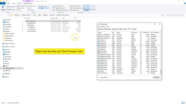
Task: Refresh the Explorer address bar
Action: (163, 15)
